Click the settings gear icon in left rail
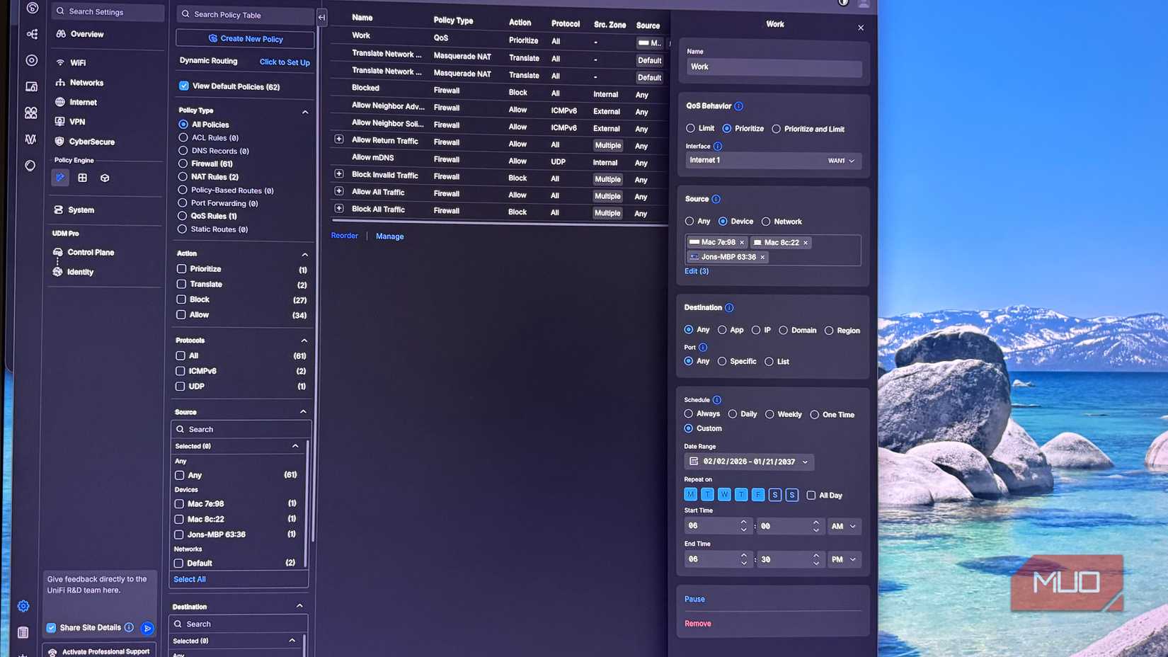 pos(23,606)
